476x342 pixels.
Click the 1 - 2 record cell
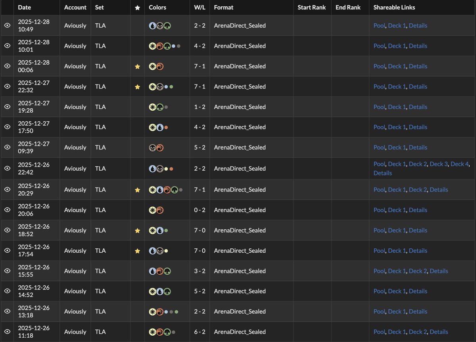click(200, 107)
